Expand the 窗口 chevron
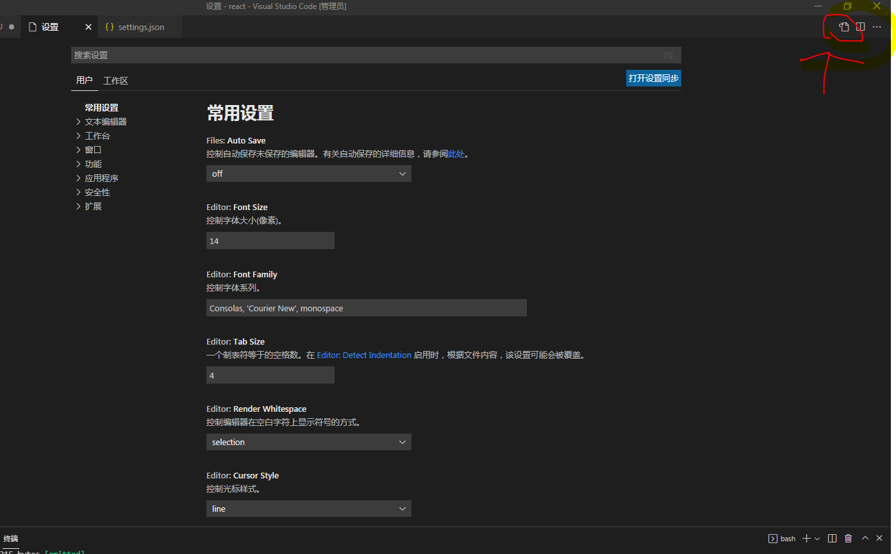Viewport: 896px width, 554px height. 78,150
